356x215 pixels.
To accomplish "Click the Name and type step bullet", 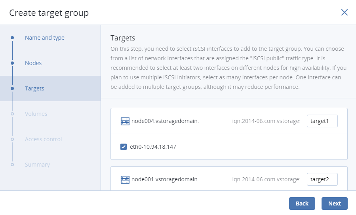I will (x=12, y=38).
